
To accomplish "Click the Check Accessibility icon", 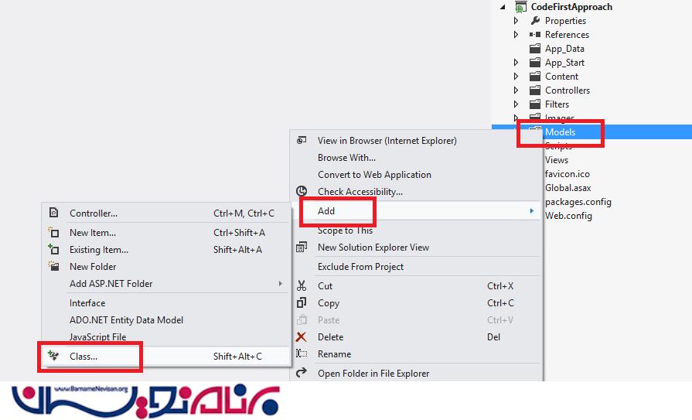I will click(x=302, y=191).
